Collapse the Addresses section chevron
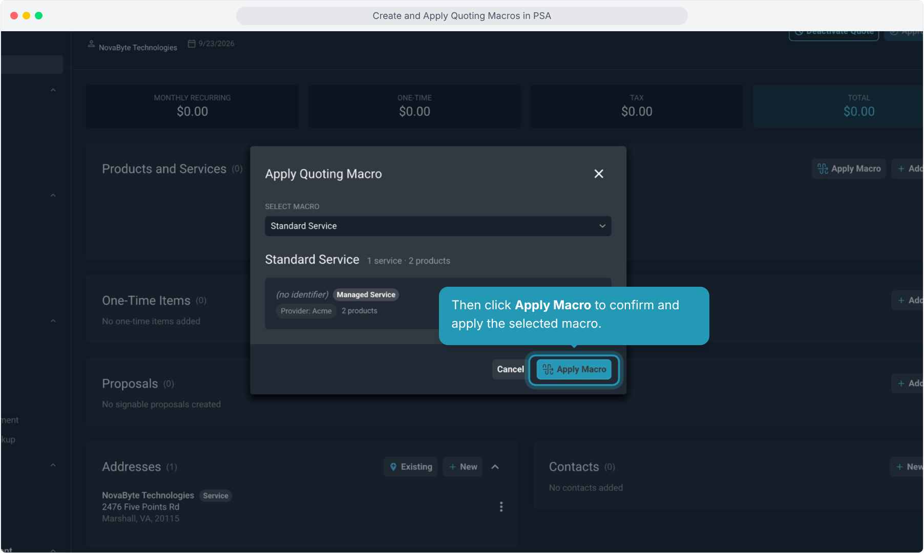This screenshot has width=924, height=553. [x=495, y=467]
